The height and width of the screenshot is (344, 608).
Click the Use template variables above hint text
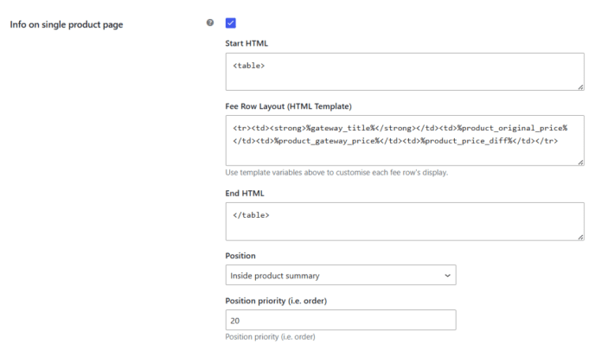pos(336,172)
